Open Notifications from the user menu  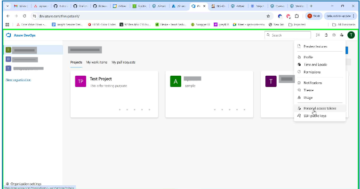coord(312,83)
